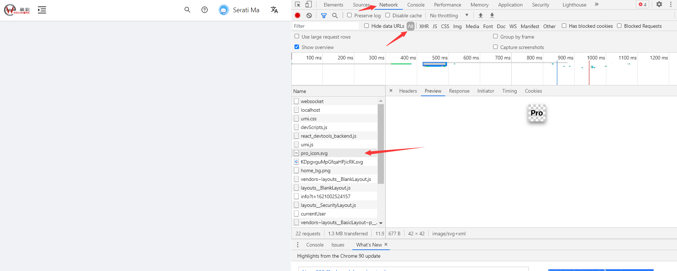Open the DevTools three-dot customize menu
Screen dimensions: 677x271
click(671, 4)
